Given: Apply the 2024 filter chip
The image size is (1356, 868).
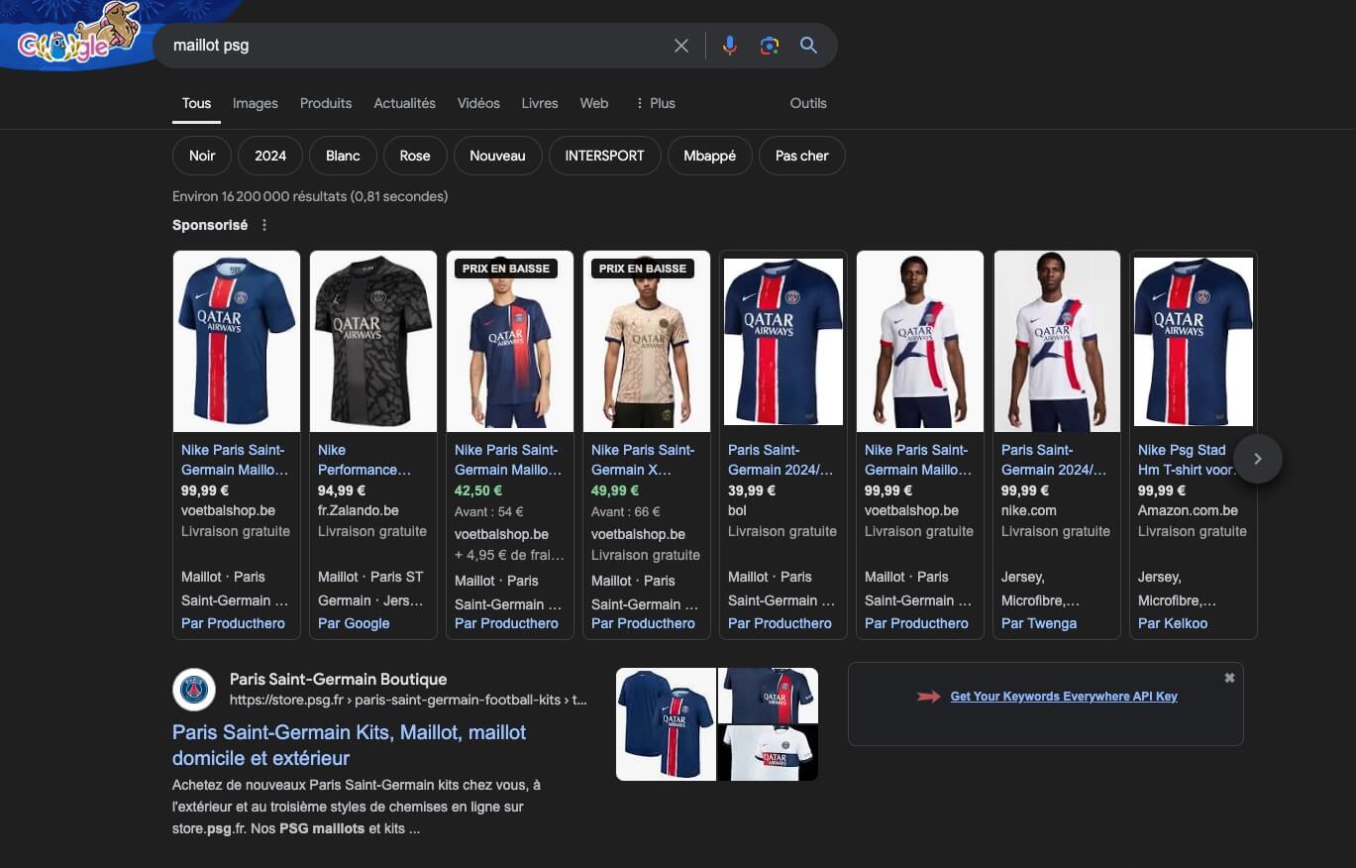Looking at the screenshot, I should [x=270, y=156].
